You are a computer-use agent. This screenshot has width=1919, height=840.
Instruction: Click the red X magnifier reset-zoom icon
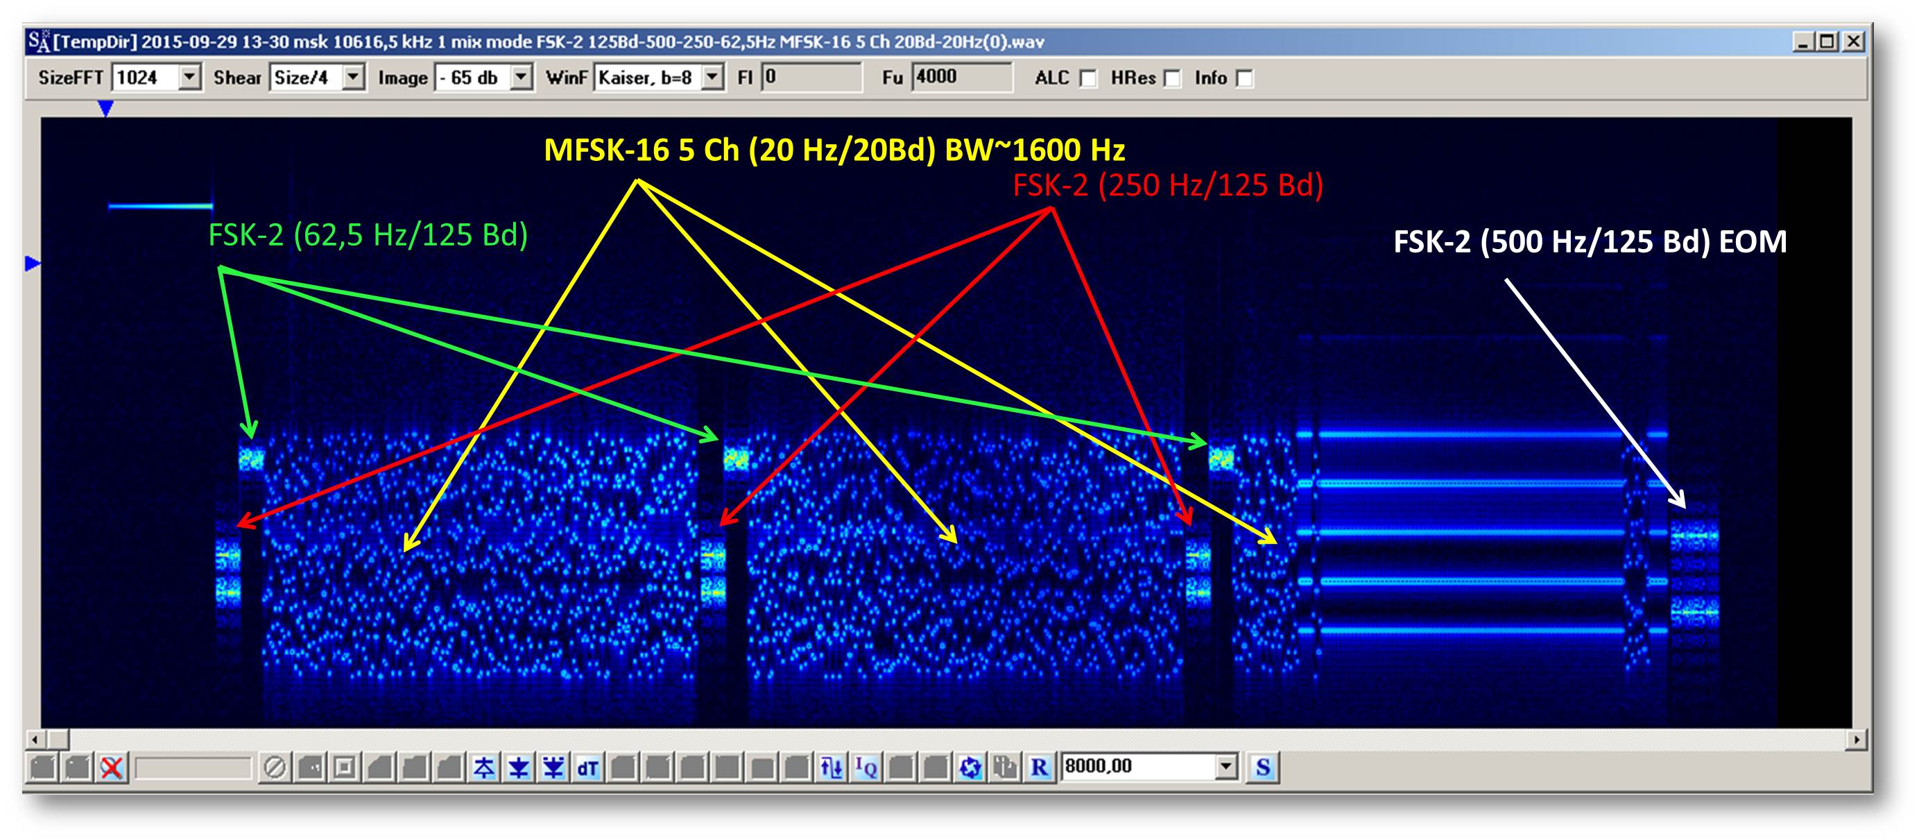[112, 767]
